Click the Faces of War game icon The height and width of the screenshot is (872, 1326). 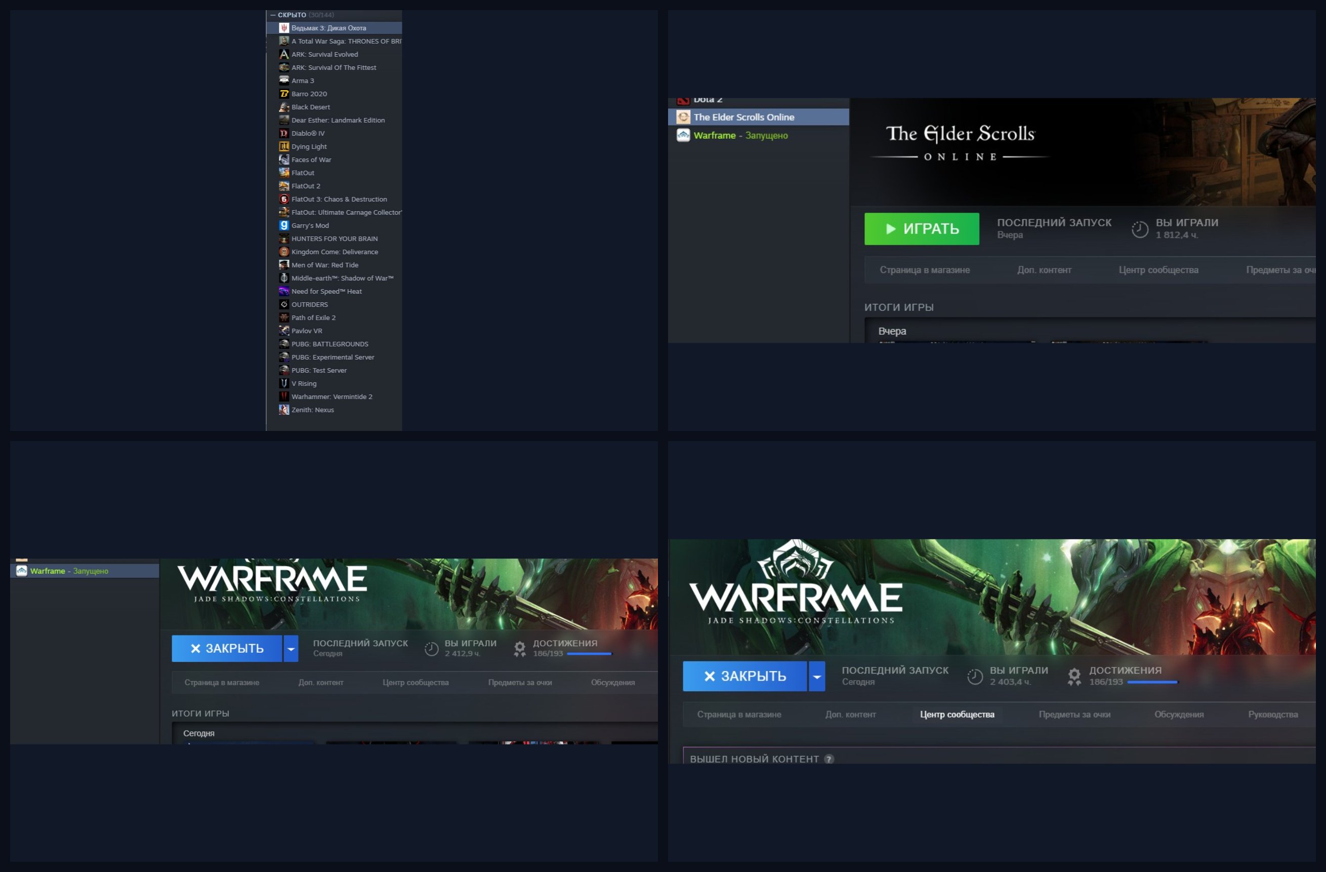(283, 160)
